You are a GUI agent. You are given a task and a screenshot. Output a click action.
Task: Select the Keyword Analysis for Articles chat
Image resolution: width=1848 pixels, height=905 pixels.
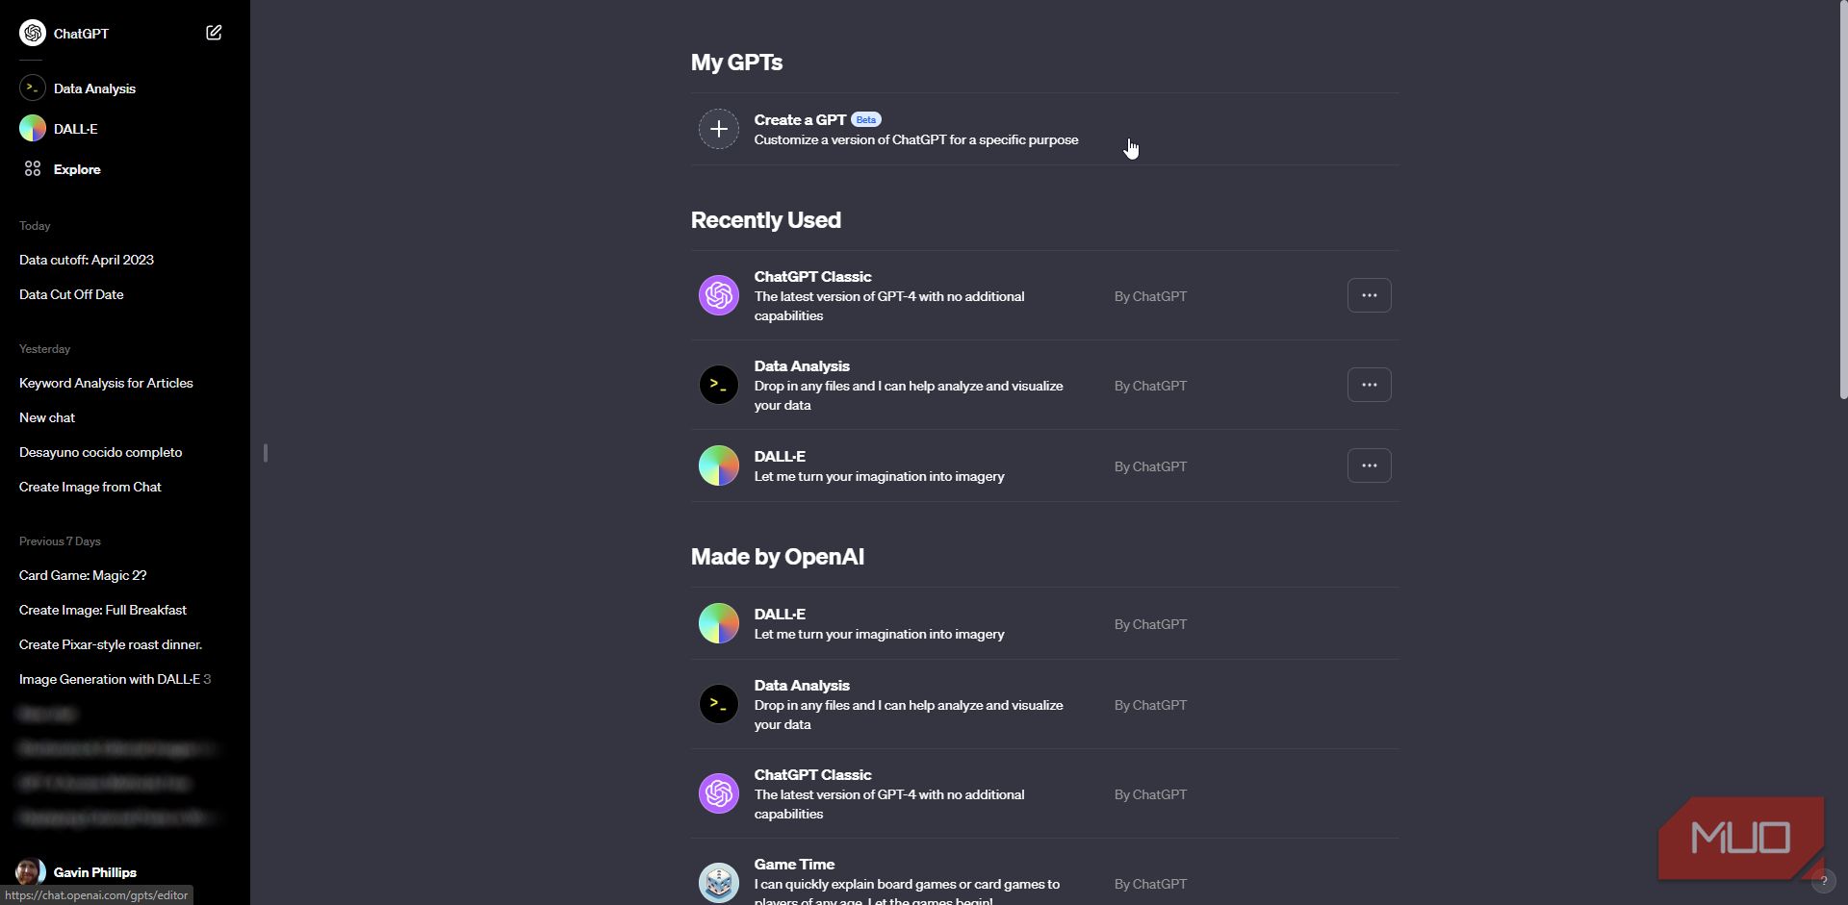pyautogui.click(x=106, y=383)
